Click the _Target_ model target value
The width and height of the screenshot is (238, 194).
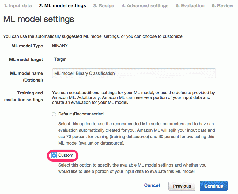pos(60,59)
